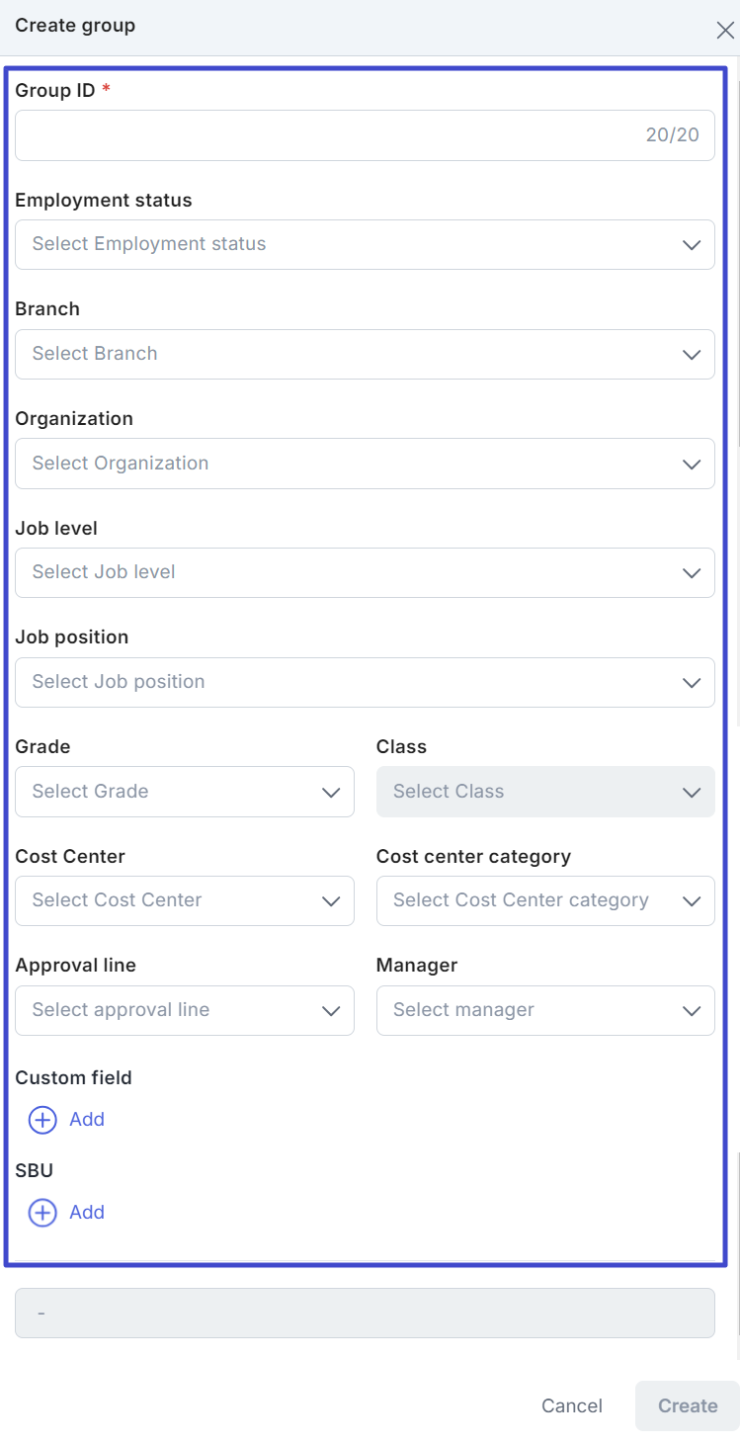Expand the Grade selector
This screenshot has width=740, height=1444.
[x=184, y=791]
